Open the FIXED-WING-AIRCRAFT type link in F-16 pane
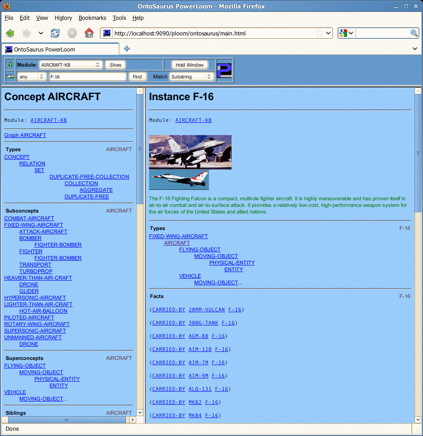 point(178,236)
